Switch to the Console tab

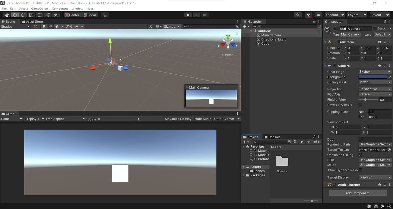pos(274,137)
